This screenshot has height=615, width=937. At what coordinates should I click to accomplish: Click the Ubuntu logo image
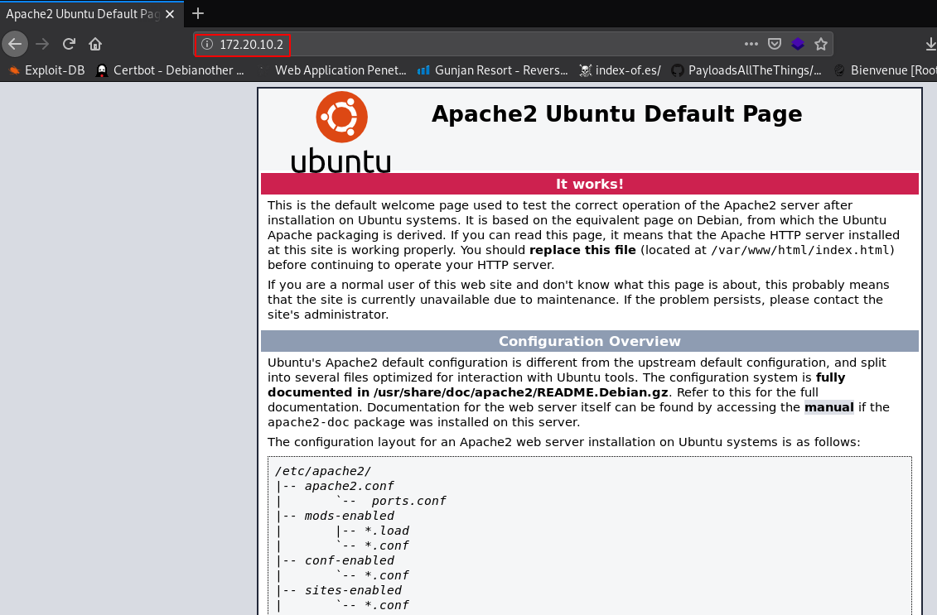point(341,132)
